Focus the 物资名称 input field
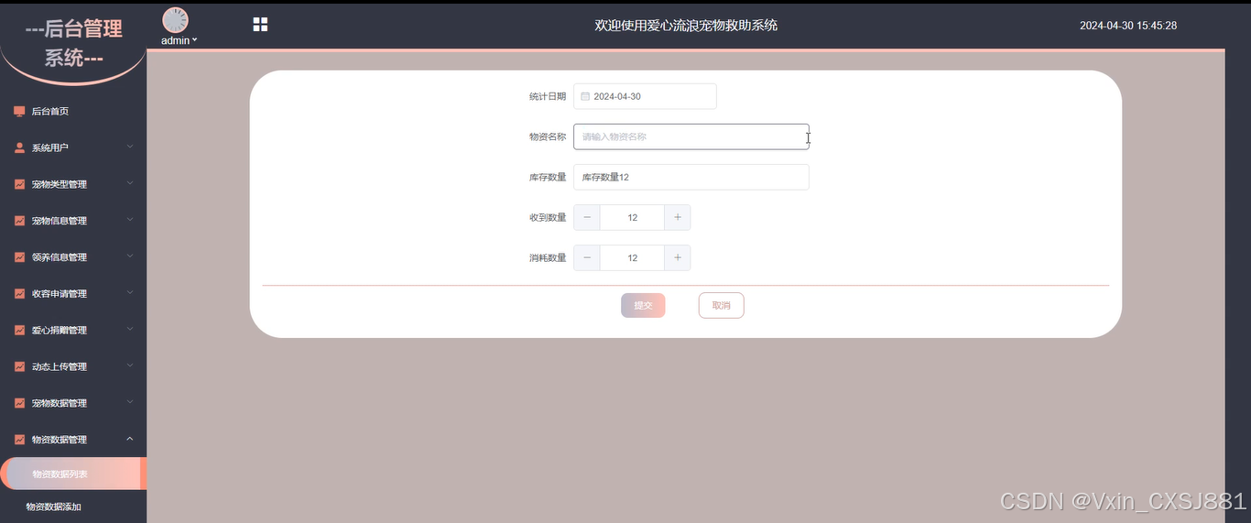 (x=691, y=136)
